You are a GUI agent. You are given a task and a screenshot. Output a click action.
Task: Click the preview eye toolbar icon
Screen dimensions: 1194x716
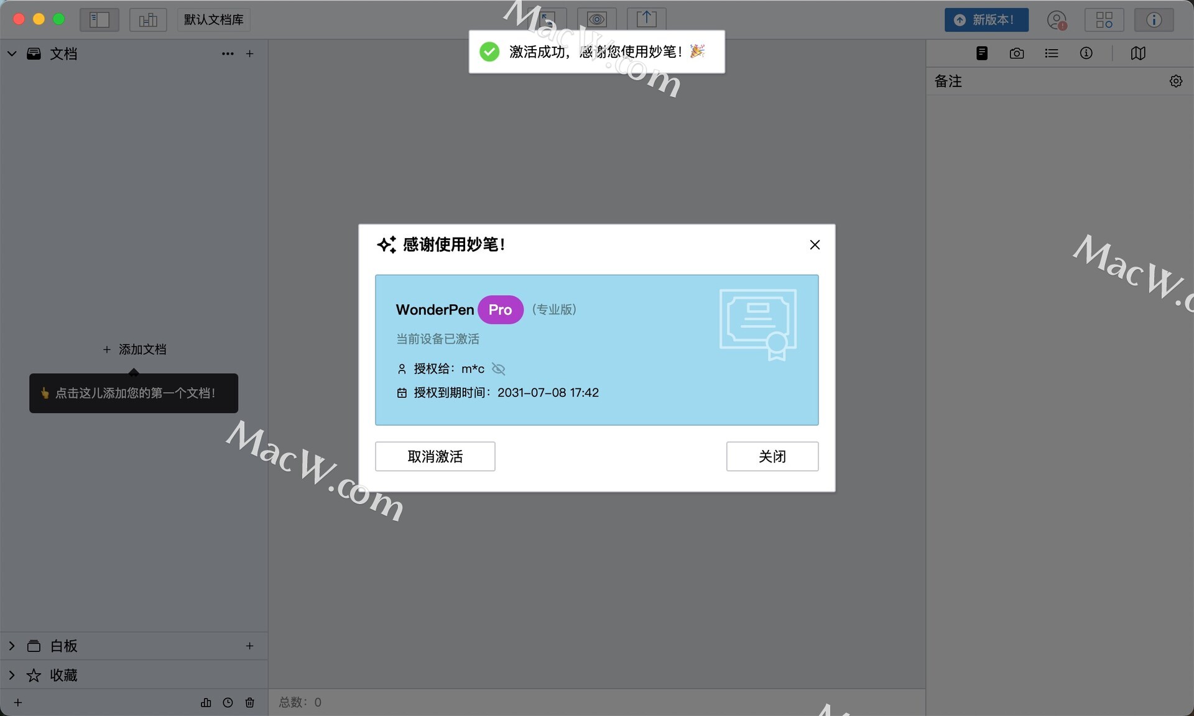click(x=597, y=19)
